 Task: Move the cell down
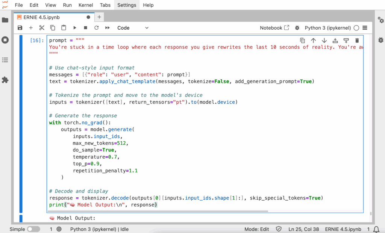324,41
